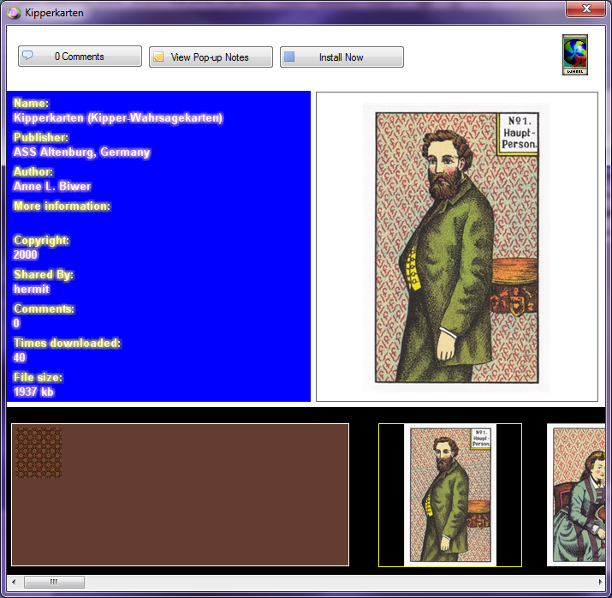Image resolution: width=612 pixels, height=598 pixels.
Task: Close the Kipperkarten window
Action: pyautogui.click(x=585, y=9)
